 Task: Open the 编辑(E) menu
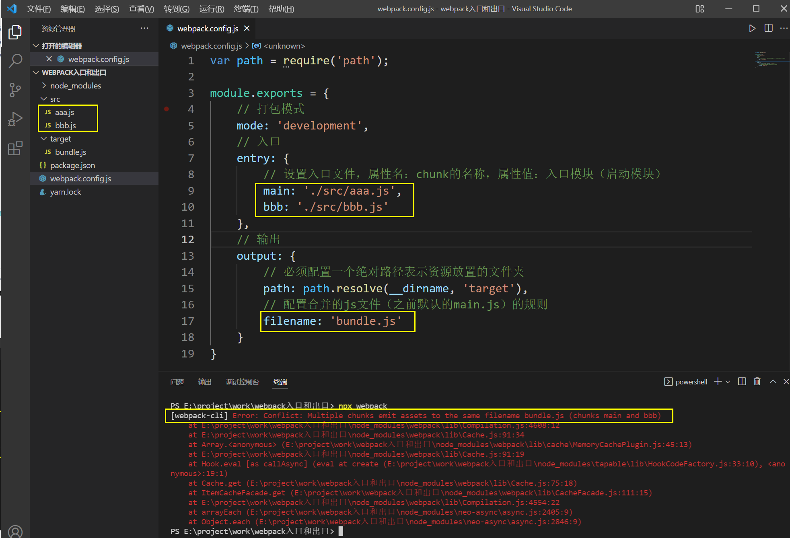coord(73,9)
